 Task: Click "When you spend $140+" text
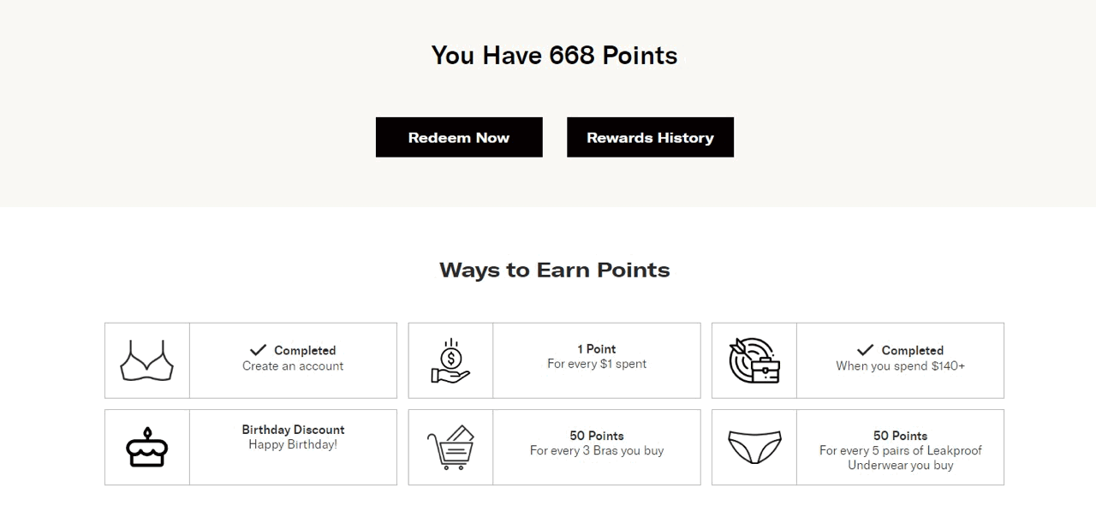point(900,366)
